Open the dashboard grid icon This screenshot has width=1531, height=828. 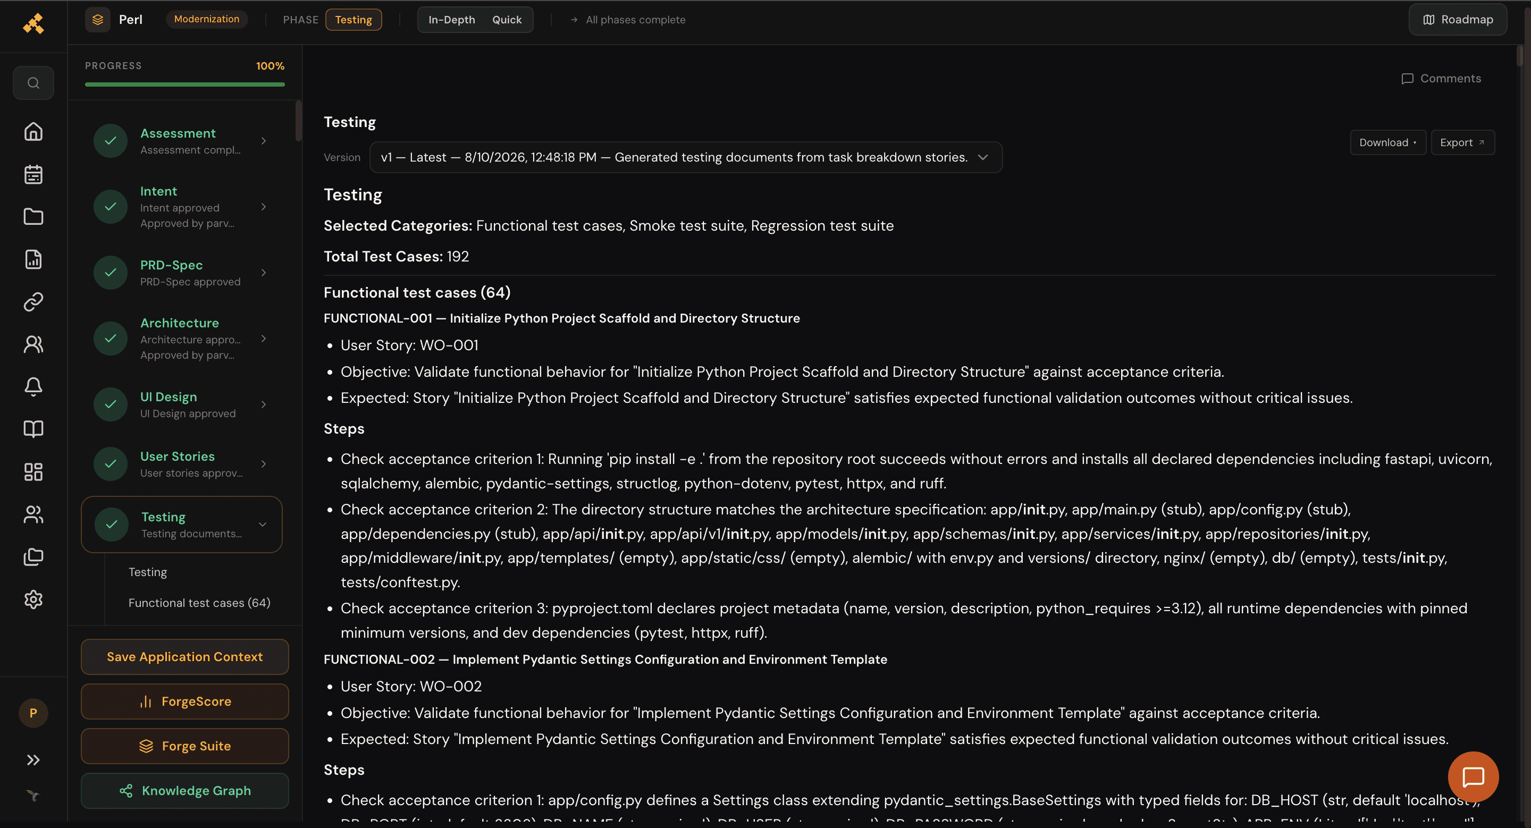(33, 471)
